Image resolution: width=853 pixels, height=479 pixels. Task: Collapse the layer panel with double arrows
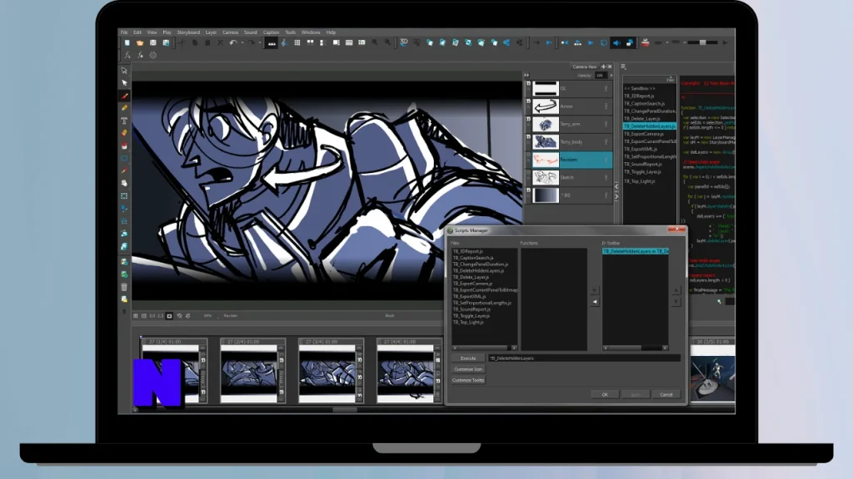click(x=526, y=75)
